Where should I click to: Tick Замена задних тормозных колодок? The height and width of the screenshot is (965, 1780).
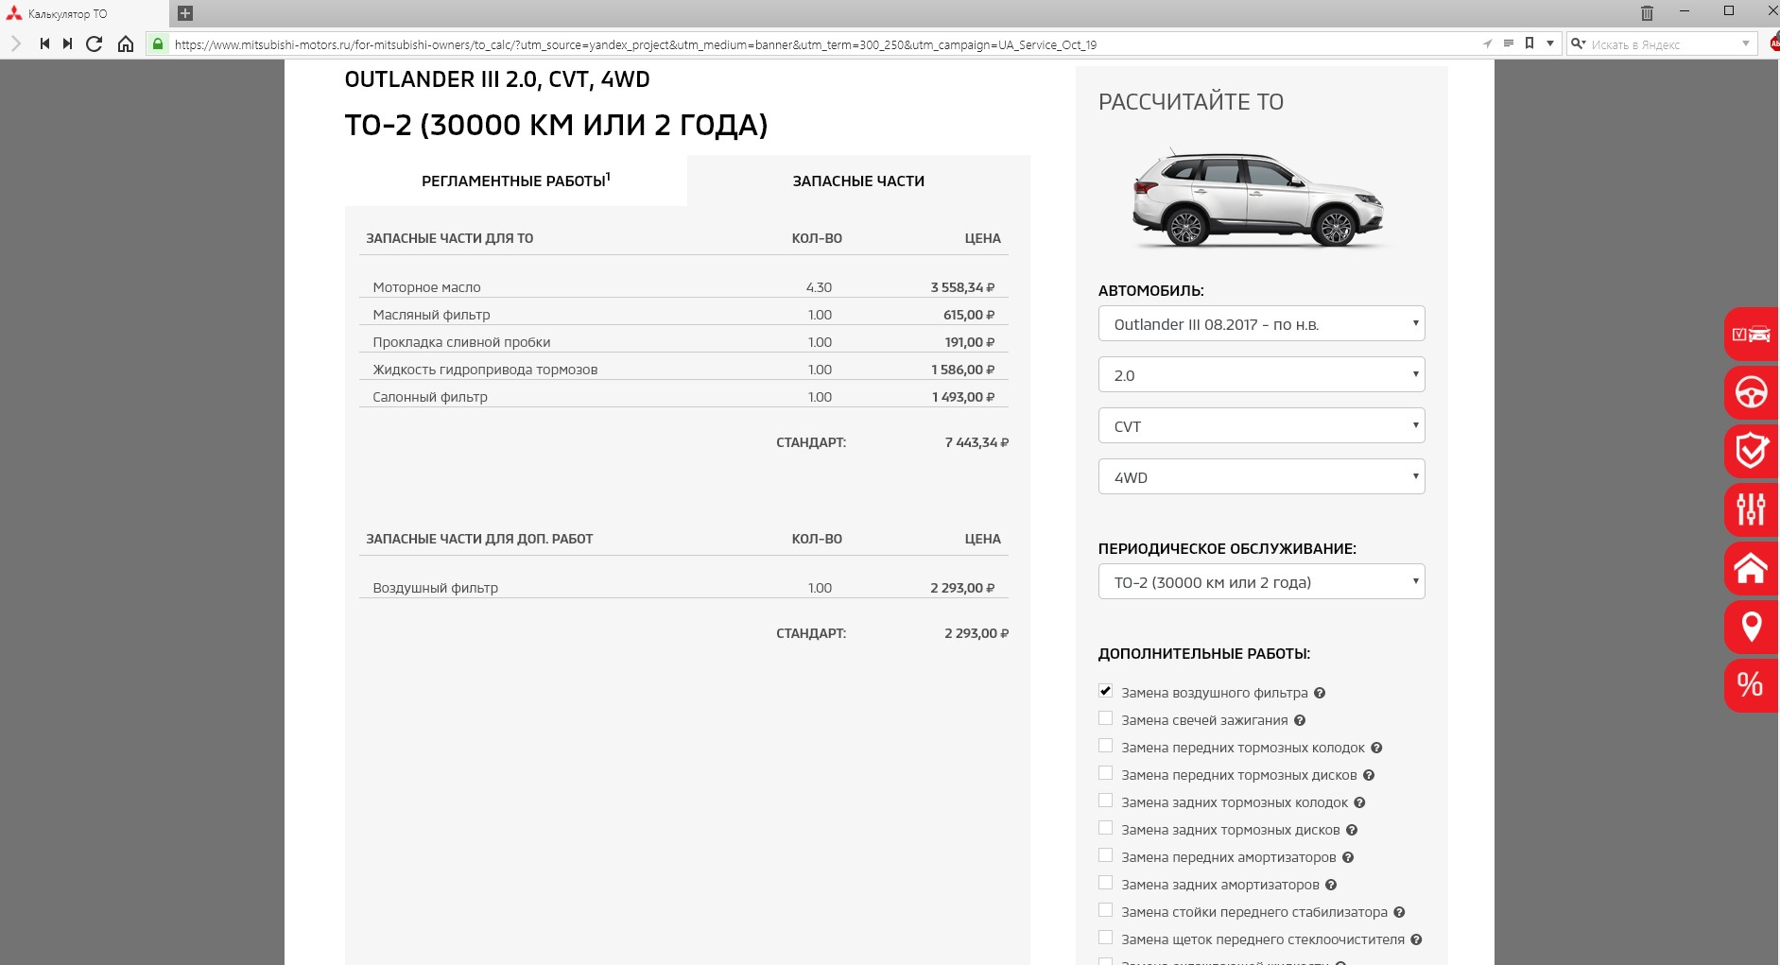pyautogui.click(x=1105, y=801)
